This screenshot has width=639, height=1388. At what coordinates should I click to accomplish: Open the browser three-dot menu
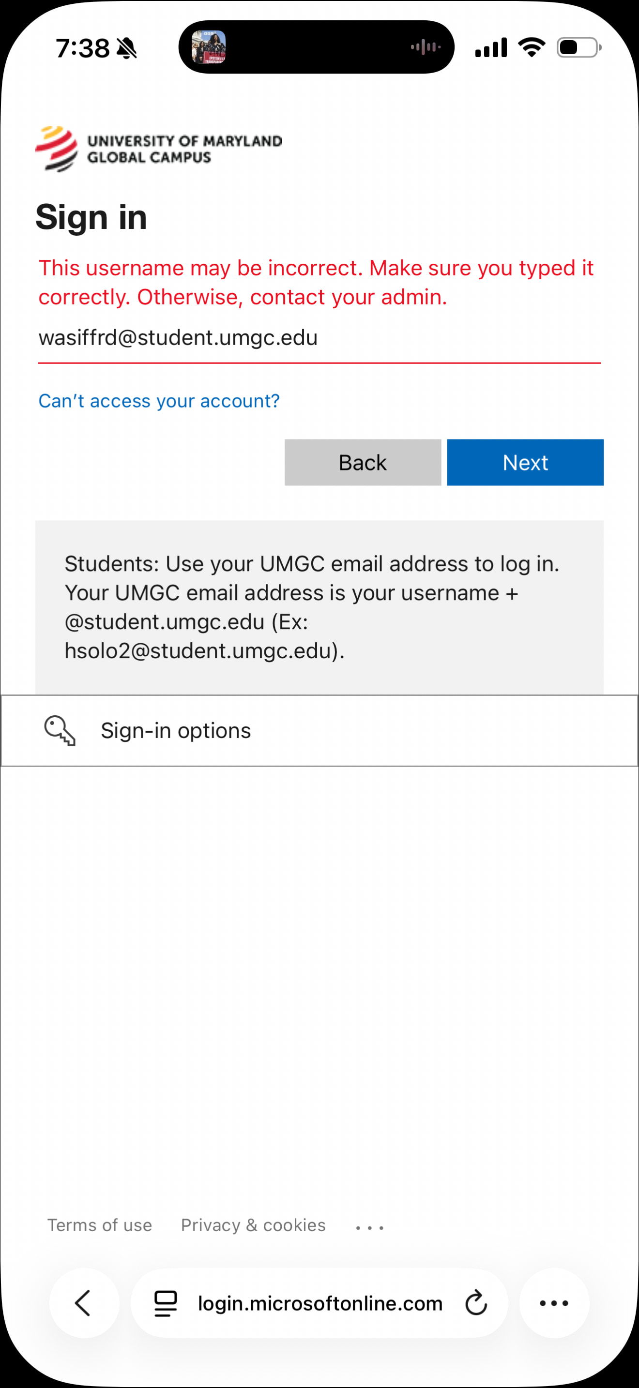[x=554, y=1303]
